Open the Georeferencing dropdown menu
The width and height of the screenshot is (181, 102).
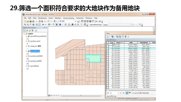tap(96, 25)
